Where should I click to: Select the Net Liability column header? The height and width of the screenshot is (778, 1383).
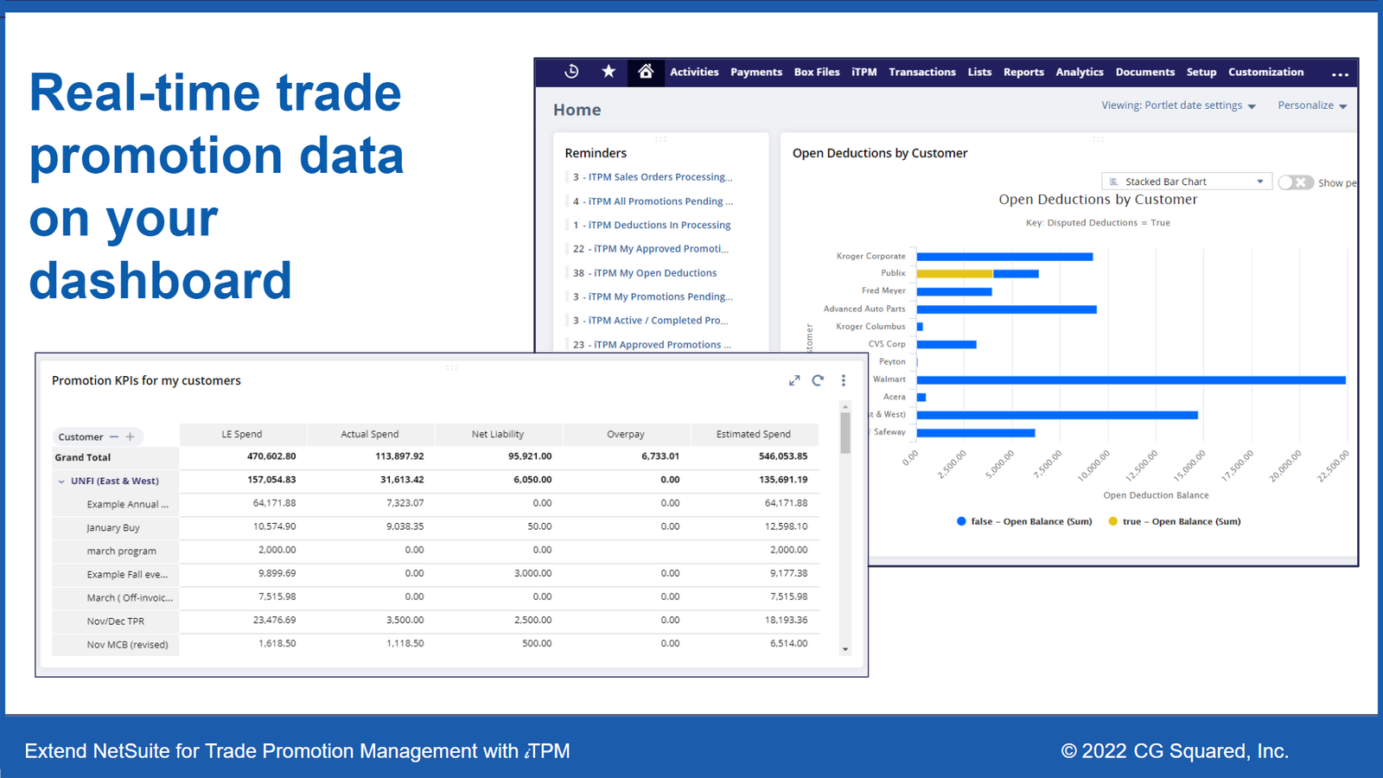pos(498,434)
